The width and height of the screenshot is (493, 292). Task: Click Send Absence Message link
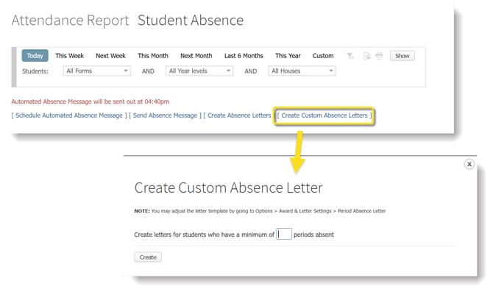(x=165, y=115)
